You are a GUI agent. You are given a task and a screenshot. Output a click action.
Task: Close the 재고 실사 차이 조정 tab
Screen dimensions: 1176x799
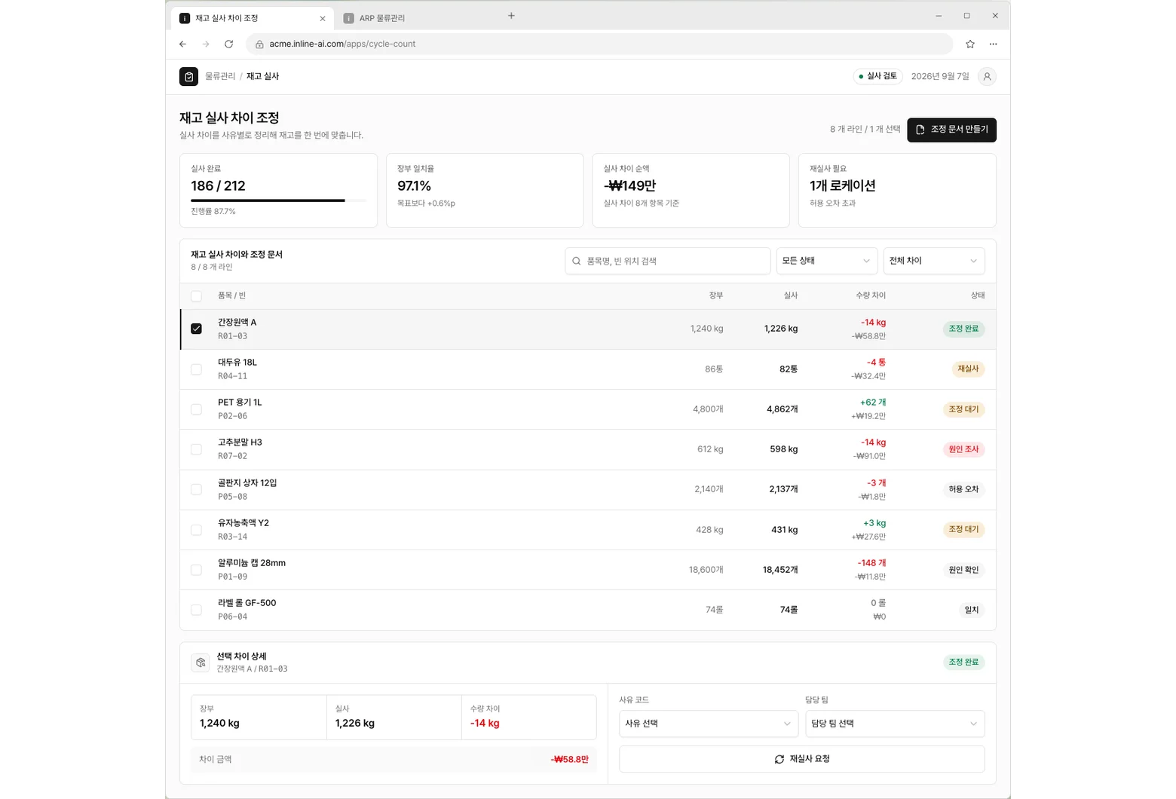pos(323,18)
